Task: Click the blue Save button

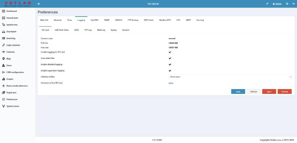Action: [238, 91]
